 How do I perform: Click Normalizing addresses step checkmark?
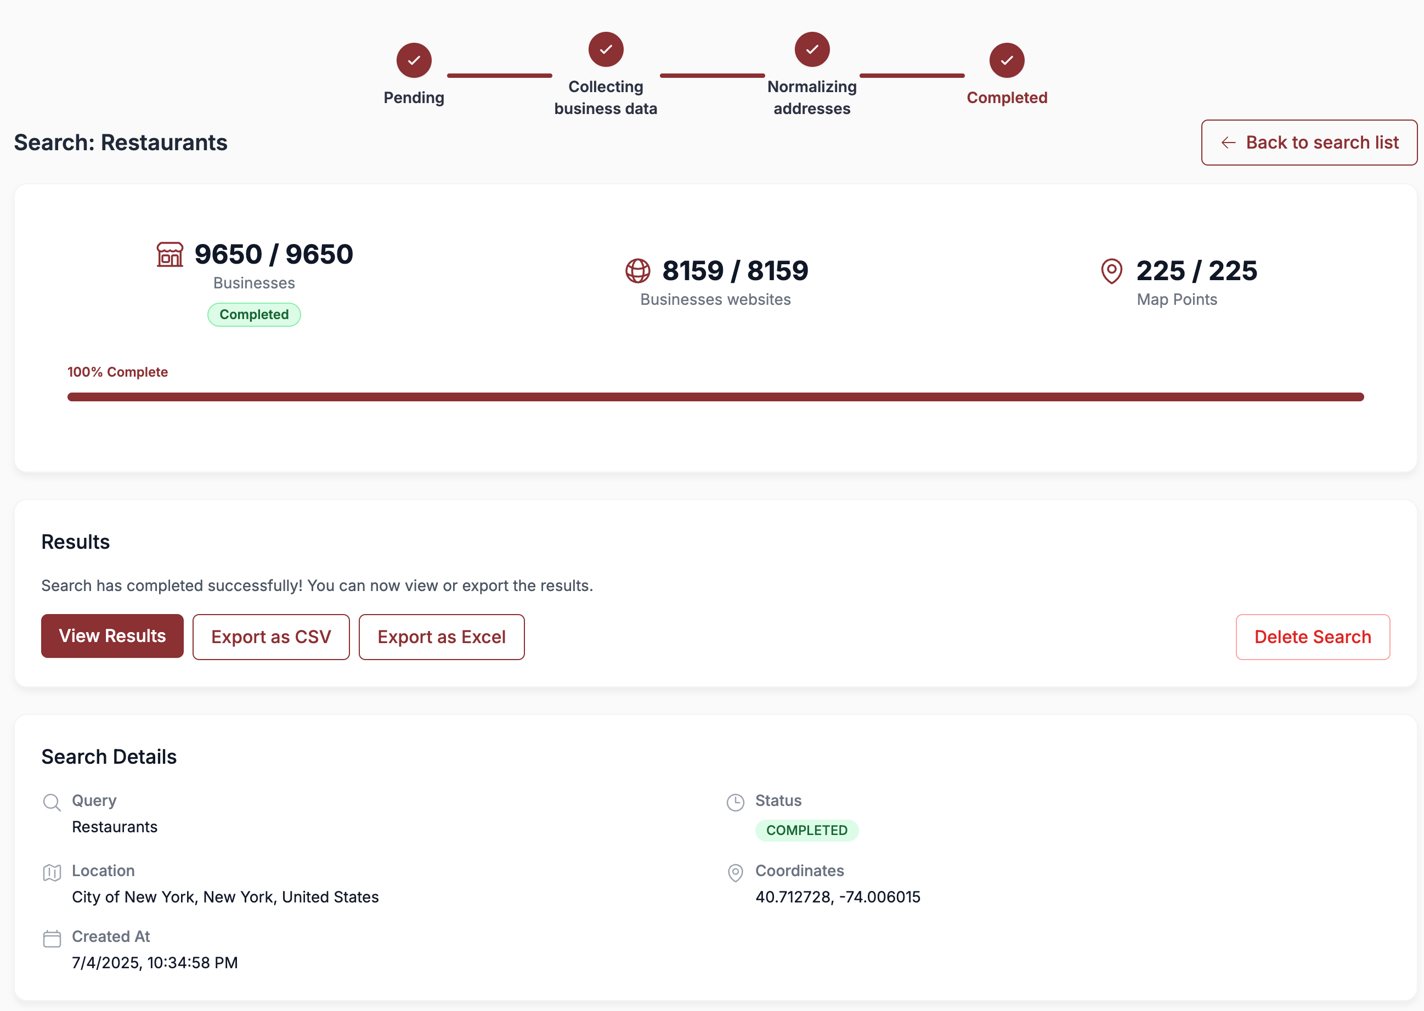click(812, 49)
